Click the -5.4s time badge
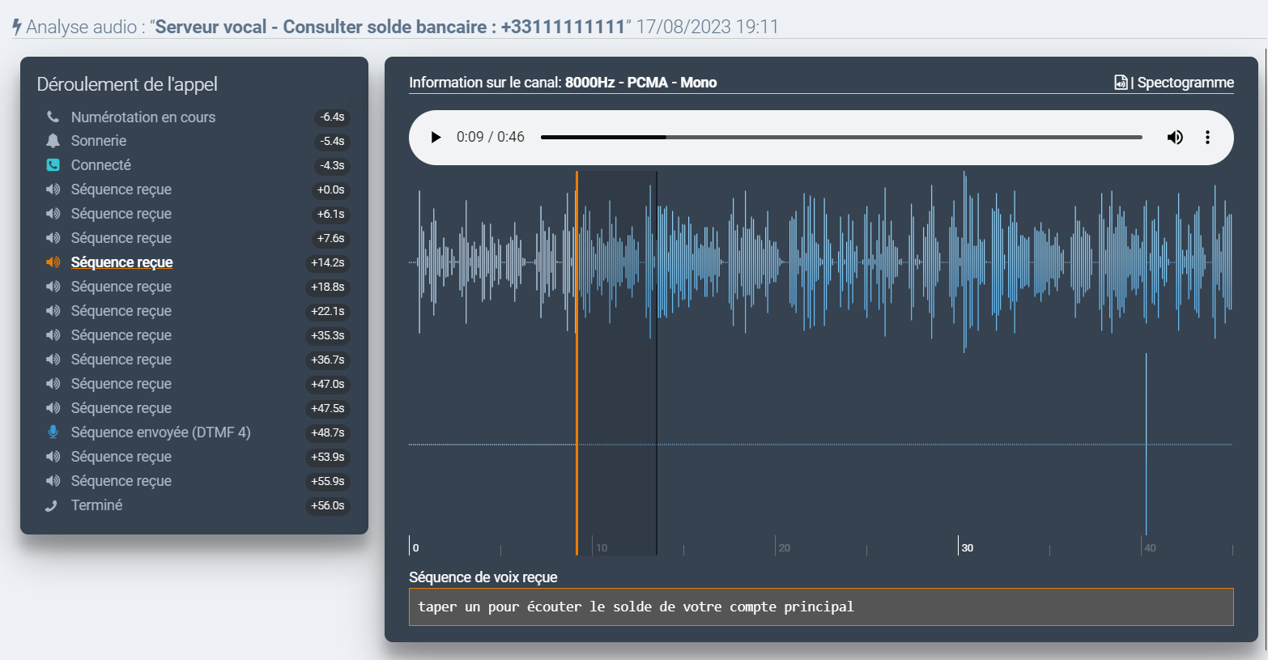 pos(332,141)
